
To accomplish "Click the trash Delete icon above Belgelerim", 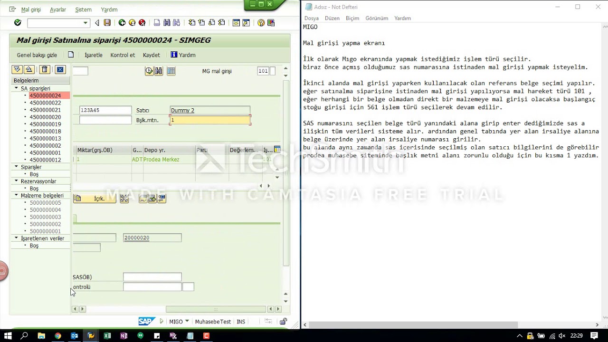I will pos(44,70).
